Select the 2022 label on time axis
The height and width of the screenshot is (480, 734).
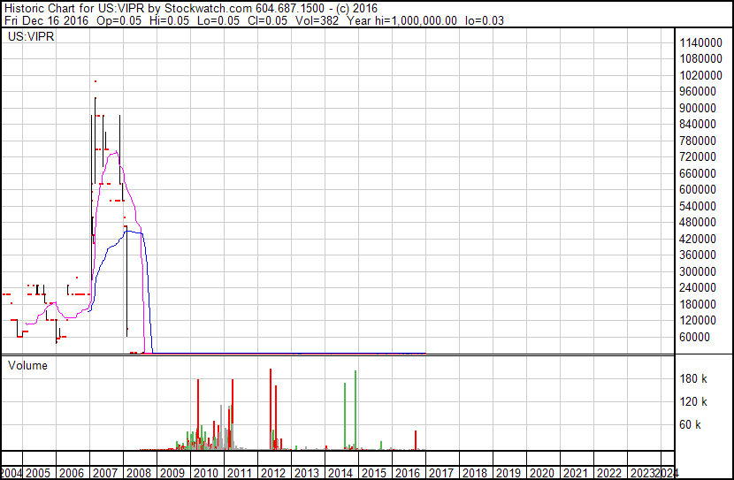click(609, 473)
